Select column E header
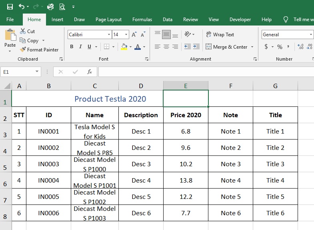The width and height of the screenshot is (314, 230). tap(186, 86)
